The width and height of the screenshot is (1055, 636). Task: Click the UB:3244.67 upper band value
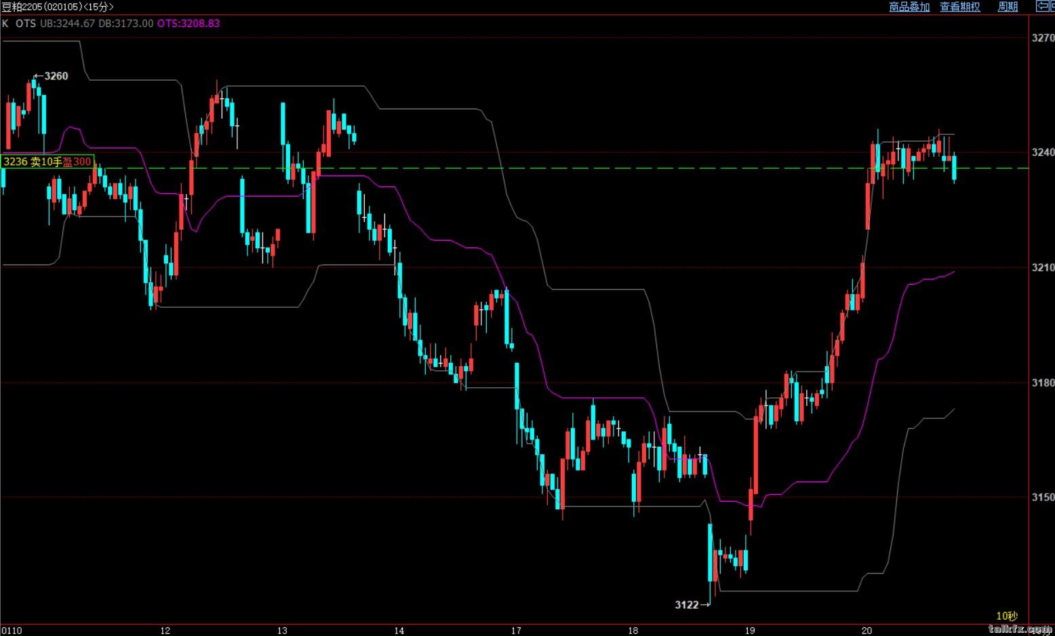pyautogui.click(x=67, y=23)
